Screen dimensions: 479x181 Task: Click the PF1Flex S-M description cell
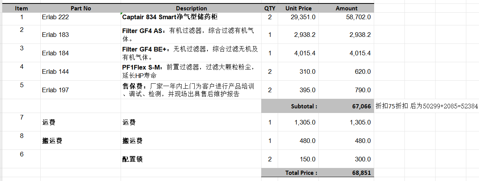pos(191,71)
